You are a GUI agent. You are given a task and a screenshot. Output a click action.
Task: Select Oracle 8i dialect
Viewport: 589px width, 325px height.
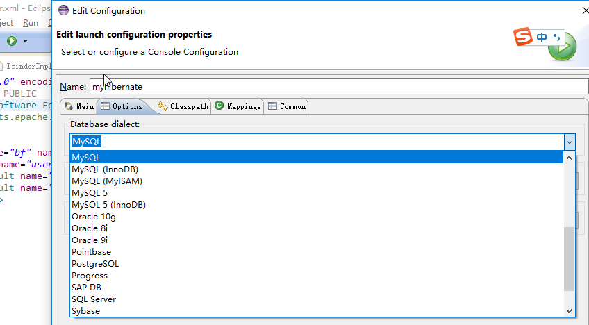point(317,228)
